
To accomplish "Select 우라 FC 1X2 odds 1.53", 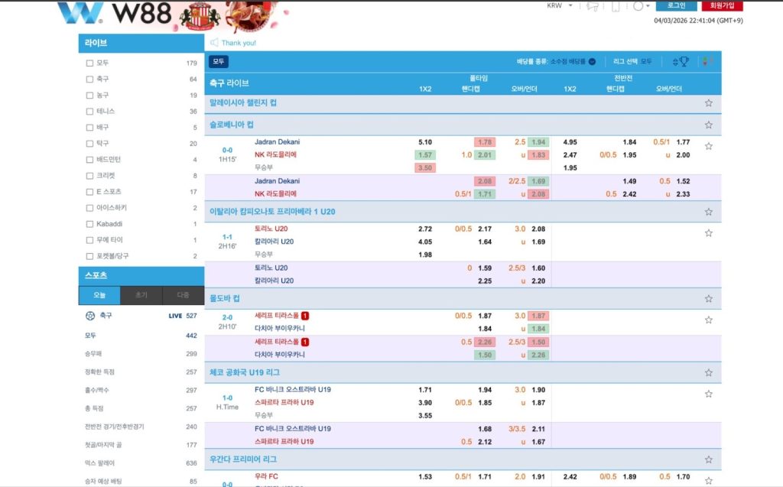I will coord(425,476).
